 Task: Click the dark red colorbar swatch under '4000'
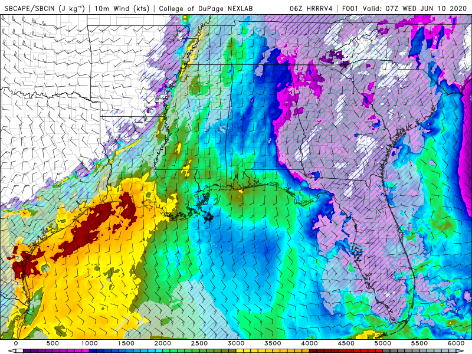313,351
